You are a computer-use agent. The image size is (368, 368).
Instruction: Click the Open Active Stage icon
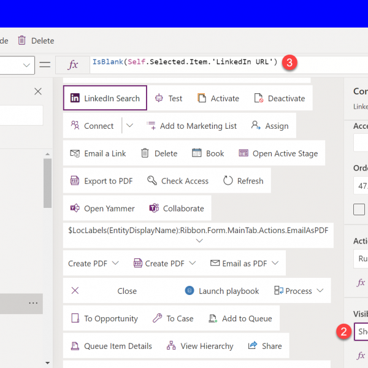(x=243, y=153)
